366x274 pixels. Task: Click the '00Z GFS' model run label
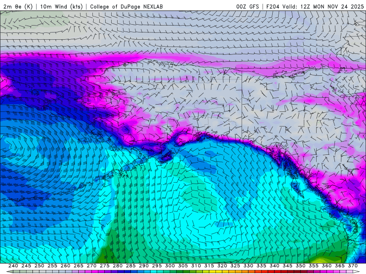pyautogui.click(x=248, y=6)
